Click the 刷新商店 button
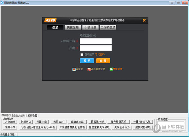The height and width of the screenshot is (137, 189). pos(26,121)
